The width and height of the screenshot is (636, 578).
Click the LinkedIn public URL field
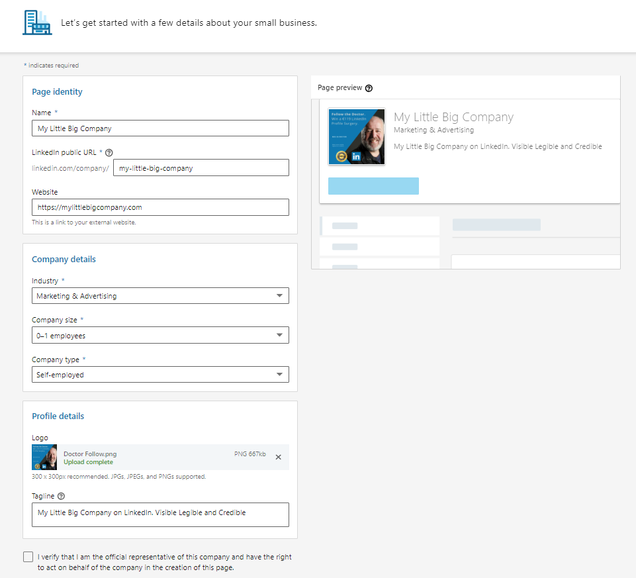201,168
